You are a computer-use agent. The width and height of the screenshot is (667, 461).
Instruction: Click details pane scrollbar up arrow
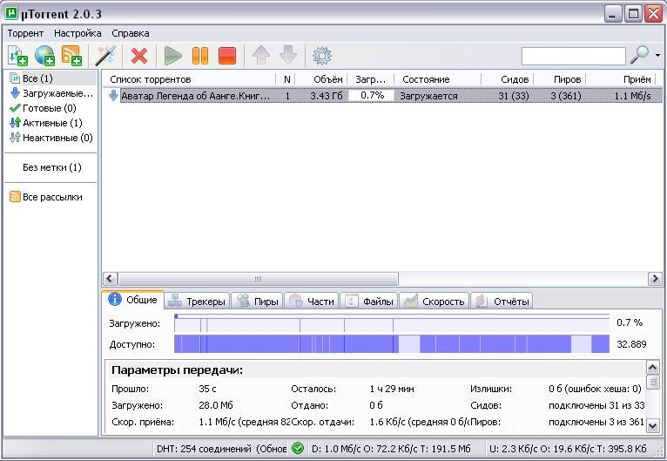pyautogui.click(x=652, y=368)
